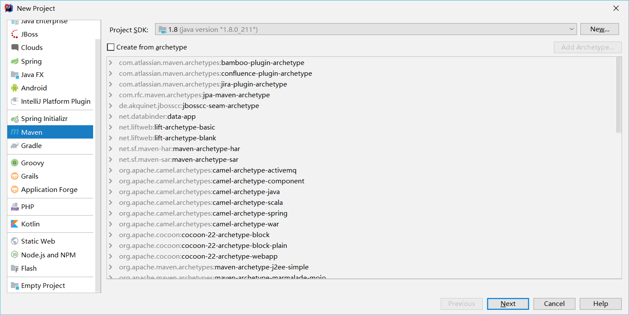
Task: Click the Kotlin icon
Action: click(15, 224)
